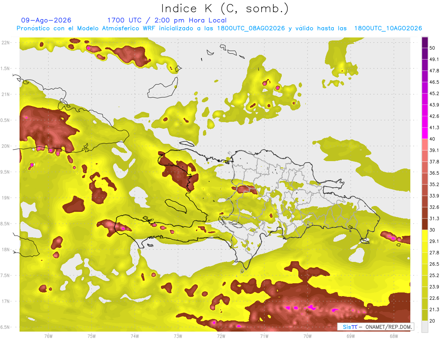The width and height of the screenshot is (442, 341).
Task: Click the valid-until timestamp "1800UTC_10AGO2026"
Action: (388, 28)
